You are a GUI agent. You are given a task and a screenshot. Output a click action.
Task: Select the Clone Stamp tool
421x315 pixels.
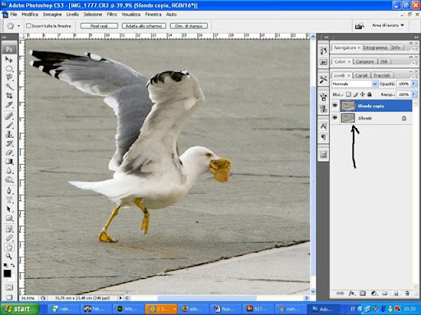[x=9, y=134]
